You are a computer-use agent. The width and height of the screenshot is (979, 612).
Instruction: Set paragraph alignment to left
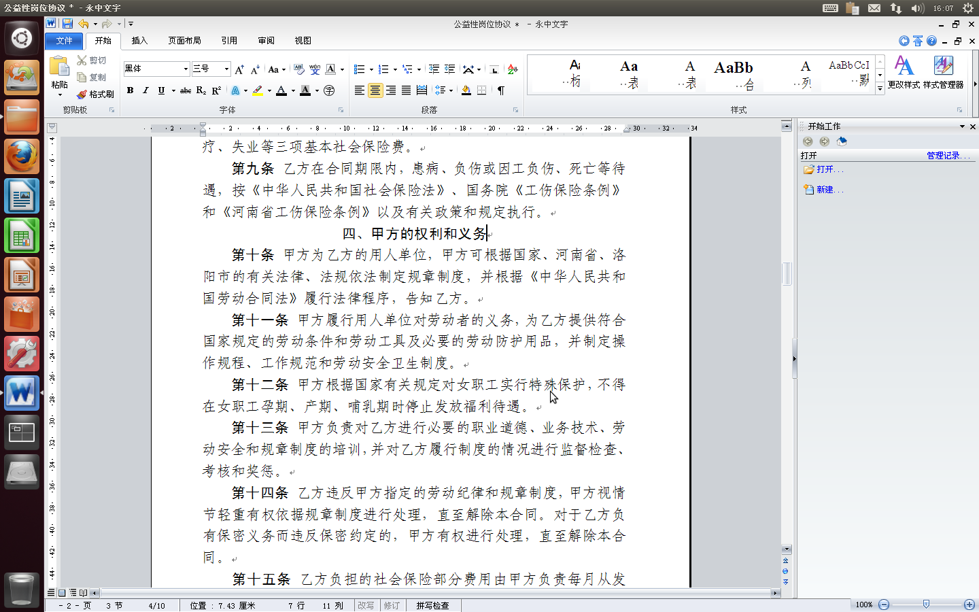click(360, 90)
